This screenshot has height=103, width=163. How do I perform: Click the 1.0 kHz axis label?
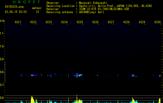point(2,46)
